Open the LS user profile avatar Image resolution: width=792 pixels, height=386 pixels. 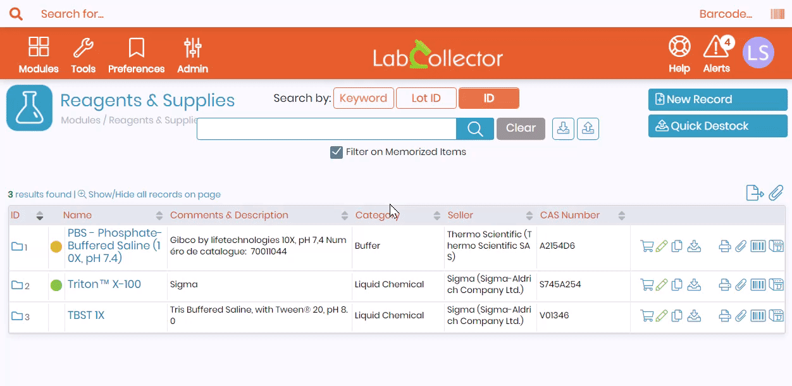coord(758,52)
